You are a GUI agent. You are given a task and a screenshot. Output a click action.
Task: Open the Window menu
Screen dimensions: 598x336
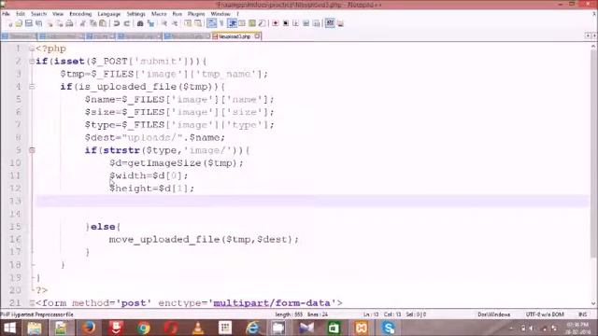coord(221,14)
